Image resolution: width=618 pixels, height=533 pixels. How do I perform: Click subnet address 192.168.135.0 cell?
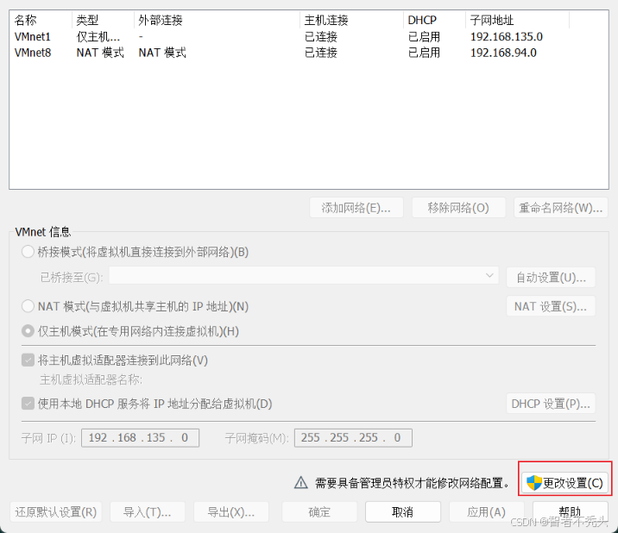[507, 36]
